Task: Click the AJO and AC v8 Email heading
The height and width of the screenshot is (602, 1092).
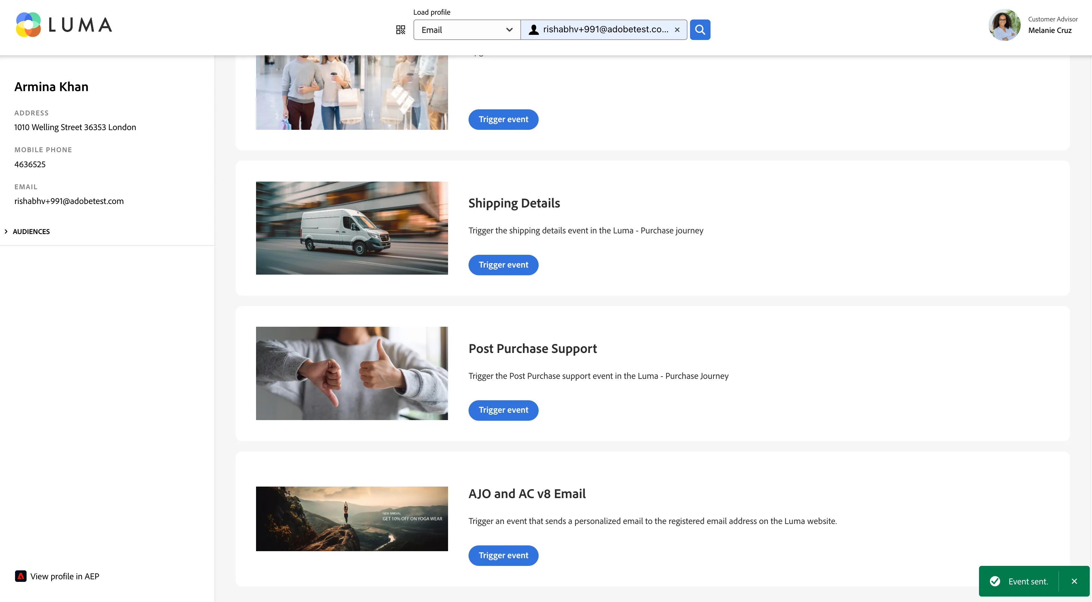Action: (x=527, y=494)
